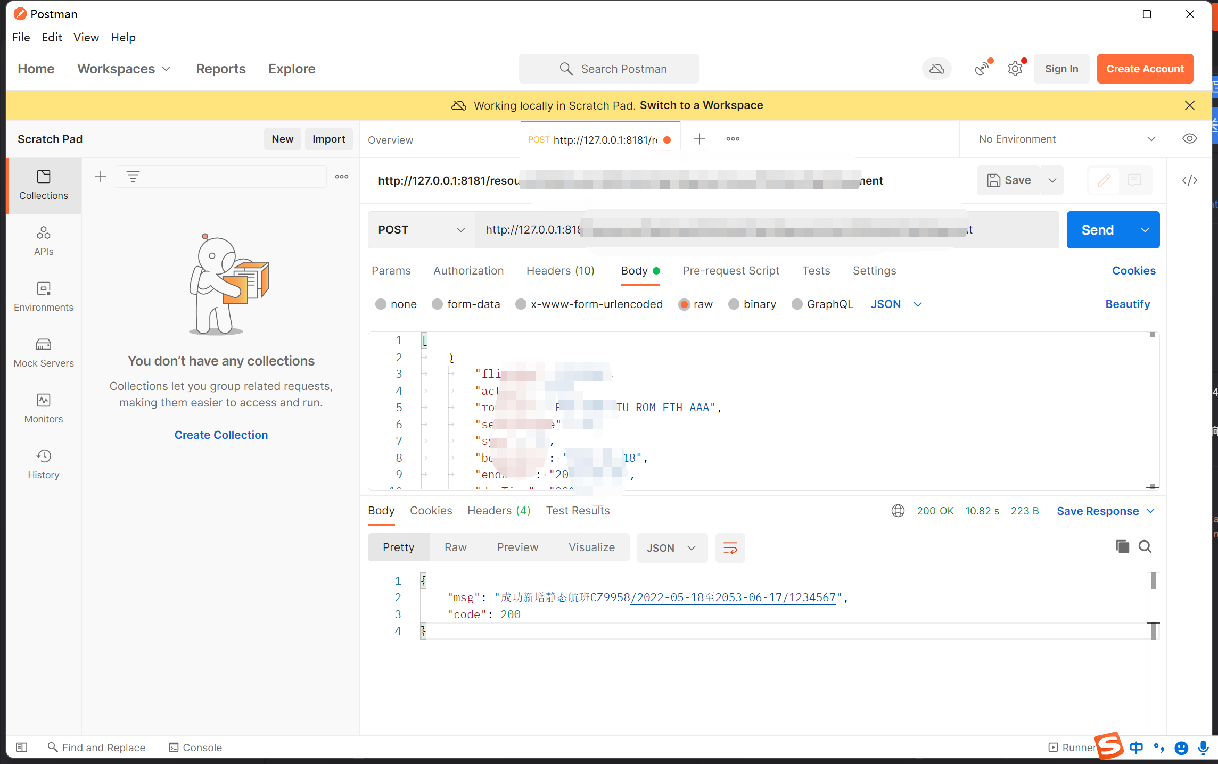This screenshot has height=764, width=1218.
Task: Select the x-www-form-urlencoded radio
Action: [521, 304]
